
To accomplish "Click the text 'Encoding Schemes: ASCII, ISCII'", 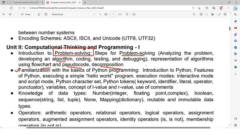I will click(x=54, y=38).
